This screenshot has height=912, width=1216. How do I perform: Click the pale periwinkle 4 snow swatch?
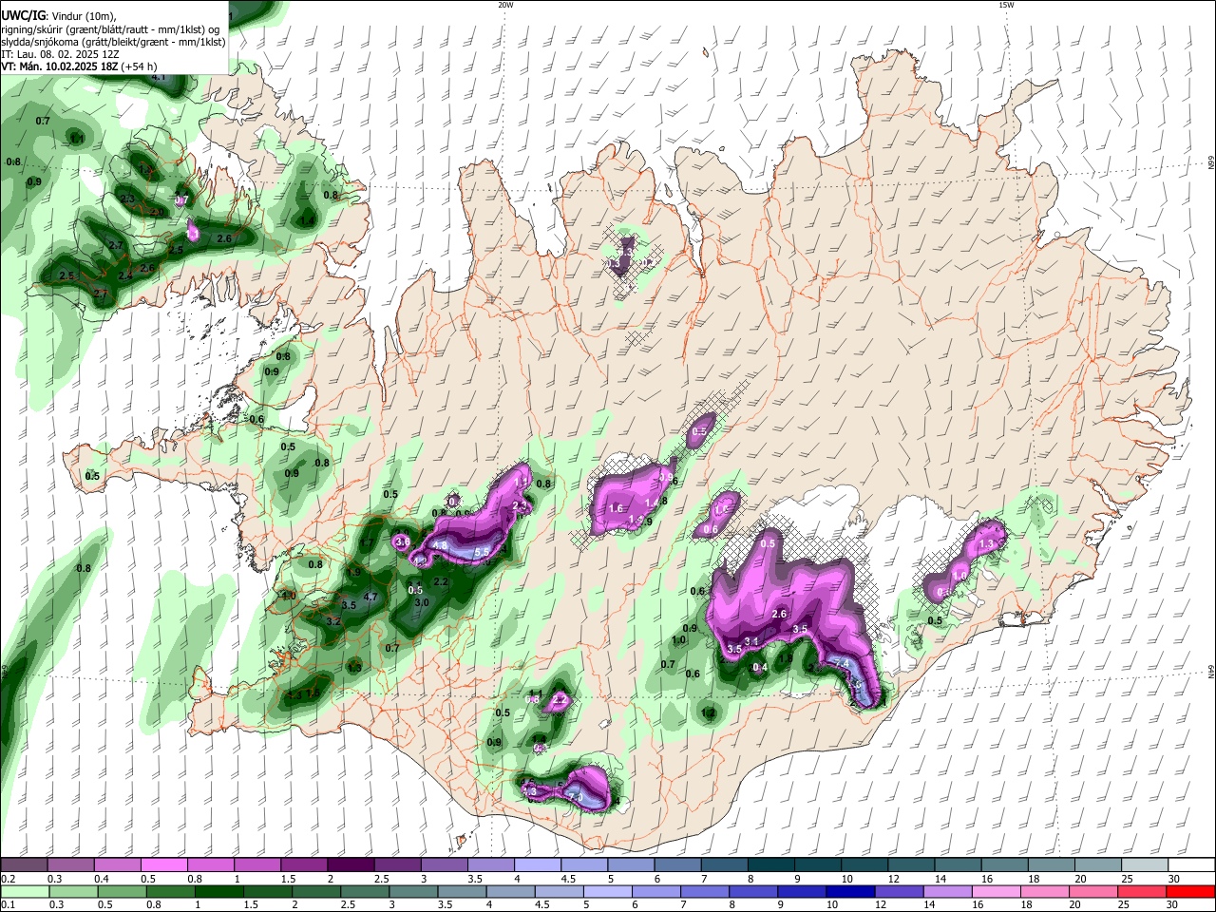[x=538, y=864]
